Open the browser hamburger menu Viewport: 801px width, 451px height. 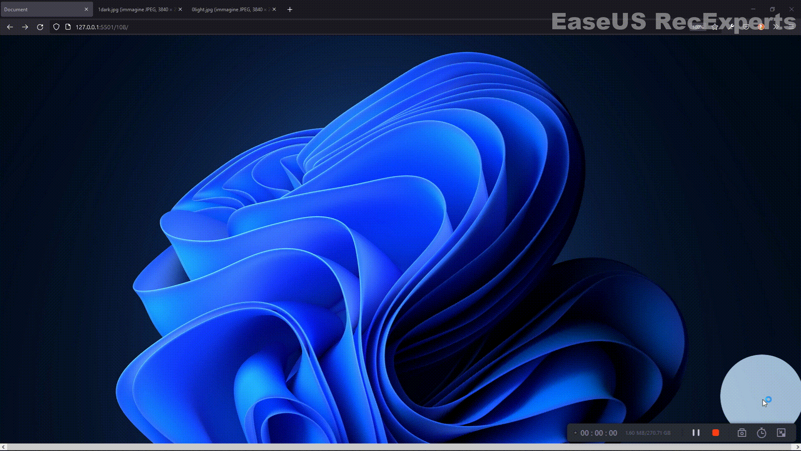click(x=791, y=27)
